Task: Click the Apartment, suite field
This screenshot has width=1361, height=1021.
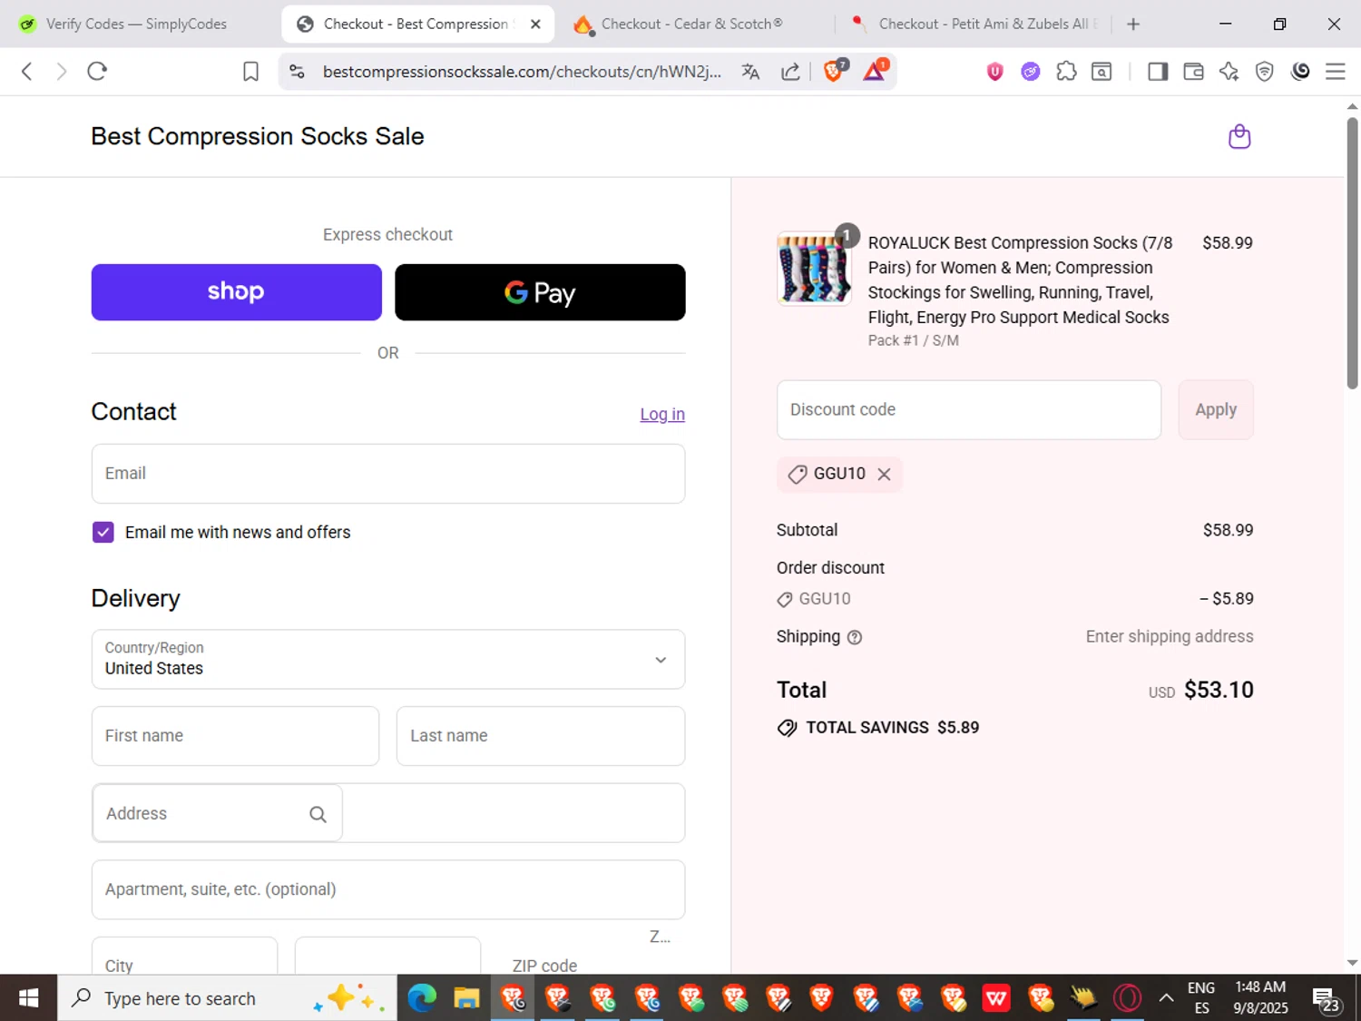Action: pos(388,889)
